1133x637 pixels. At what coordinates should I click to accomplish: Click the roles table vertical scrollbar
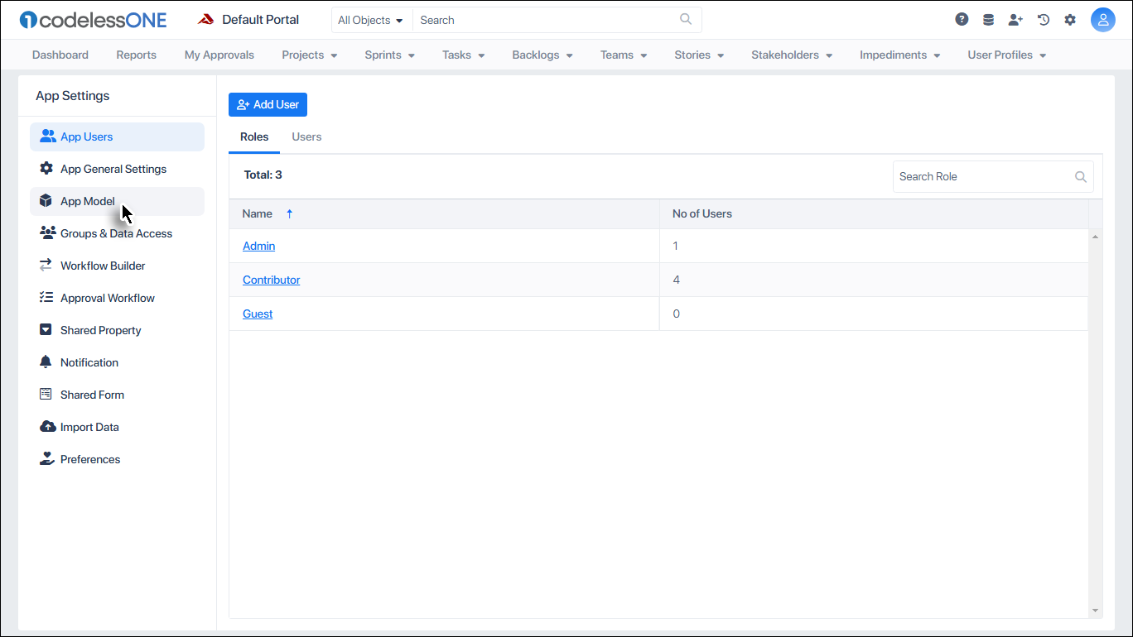coord(1096,424)
